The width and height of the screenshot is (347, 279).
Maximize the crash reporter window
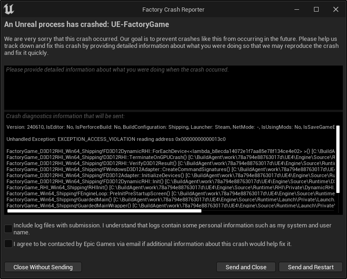[316, 9]
